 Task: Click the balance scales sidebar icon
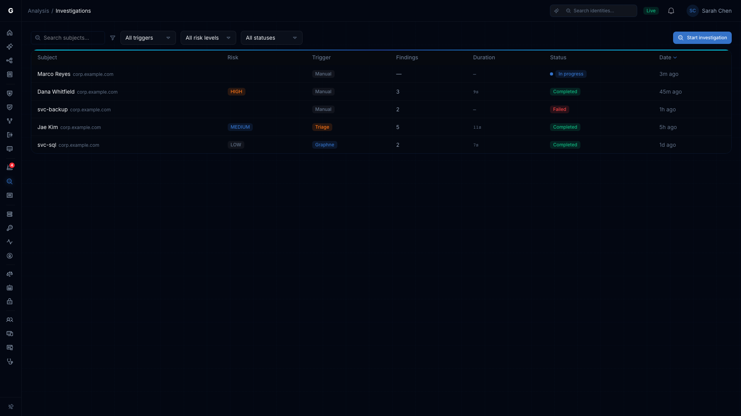pyautogui.click(x=10, y=274)
